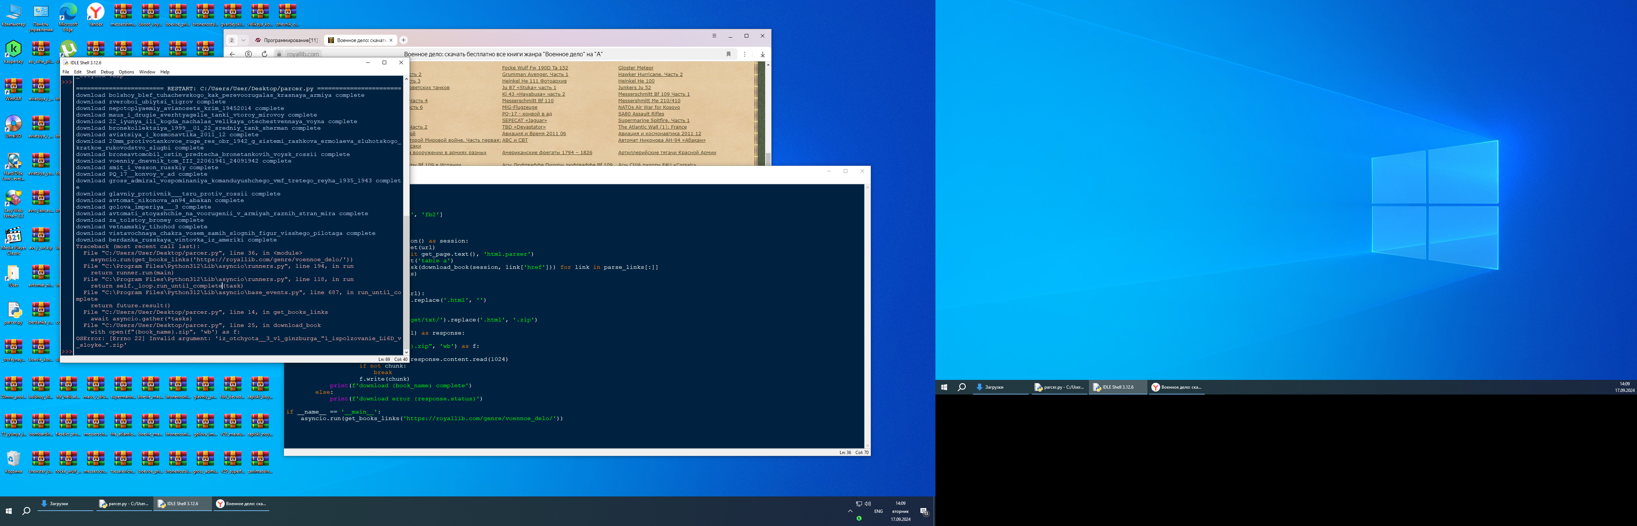This screenshot has height=526, width=1637.
Task: Open the browser three-dot page menu
Action: [745, 54]
